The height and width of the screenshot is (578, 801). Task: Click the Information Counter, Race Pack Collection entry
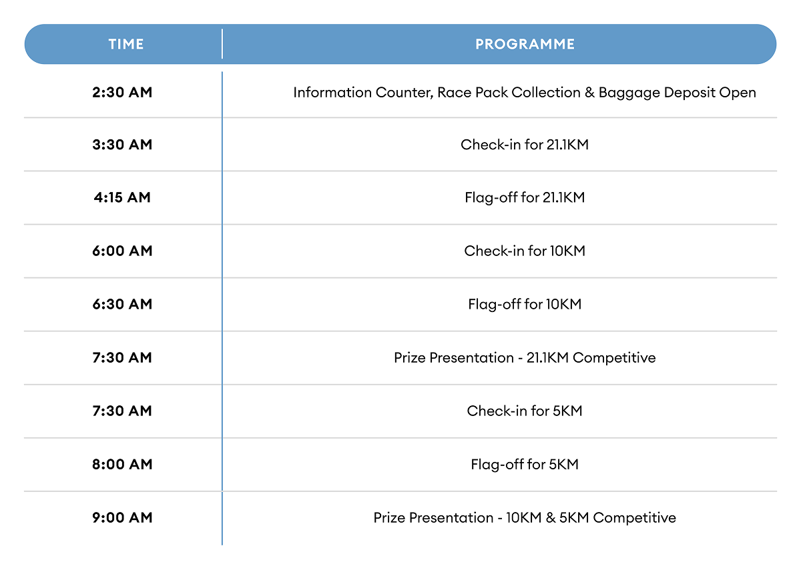point(524,93)
